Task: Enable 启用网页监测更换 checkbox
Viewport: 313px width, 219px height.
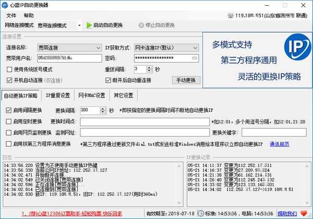Action: [x=8, y=132]
